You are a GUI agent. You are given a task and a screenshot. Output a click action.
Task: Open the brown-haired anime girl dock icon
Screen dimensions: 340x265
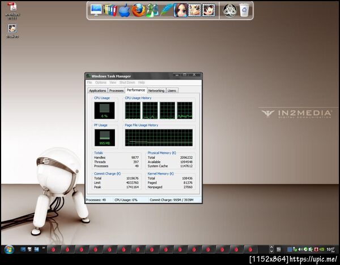[180, 10]
